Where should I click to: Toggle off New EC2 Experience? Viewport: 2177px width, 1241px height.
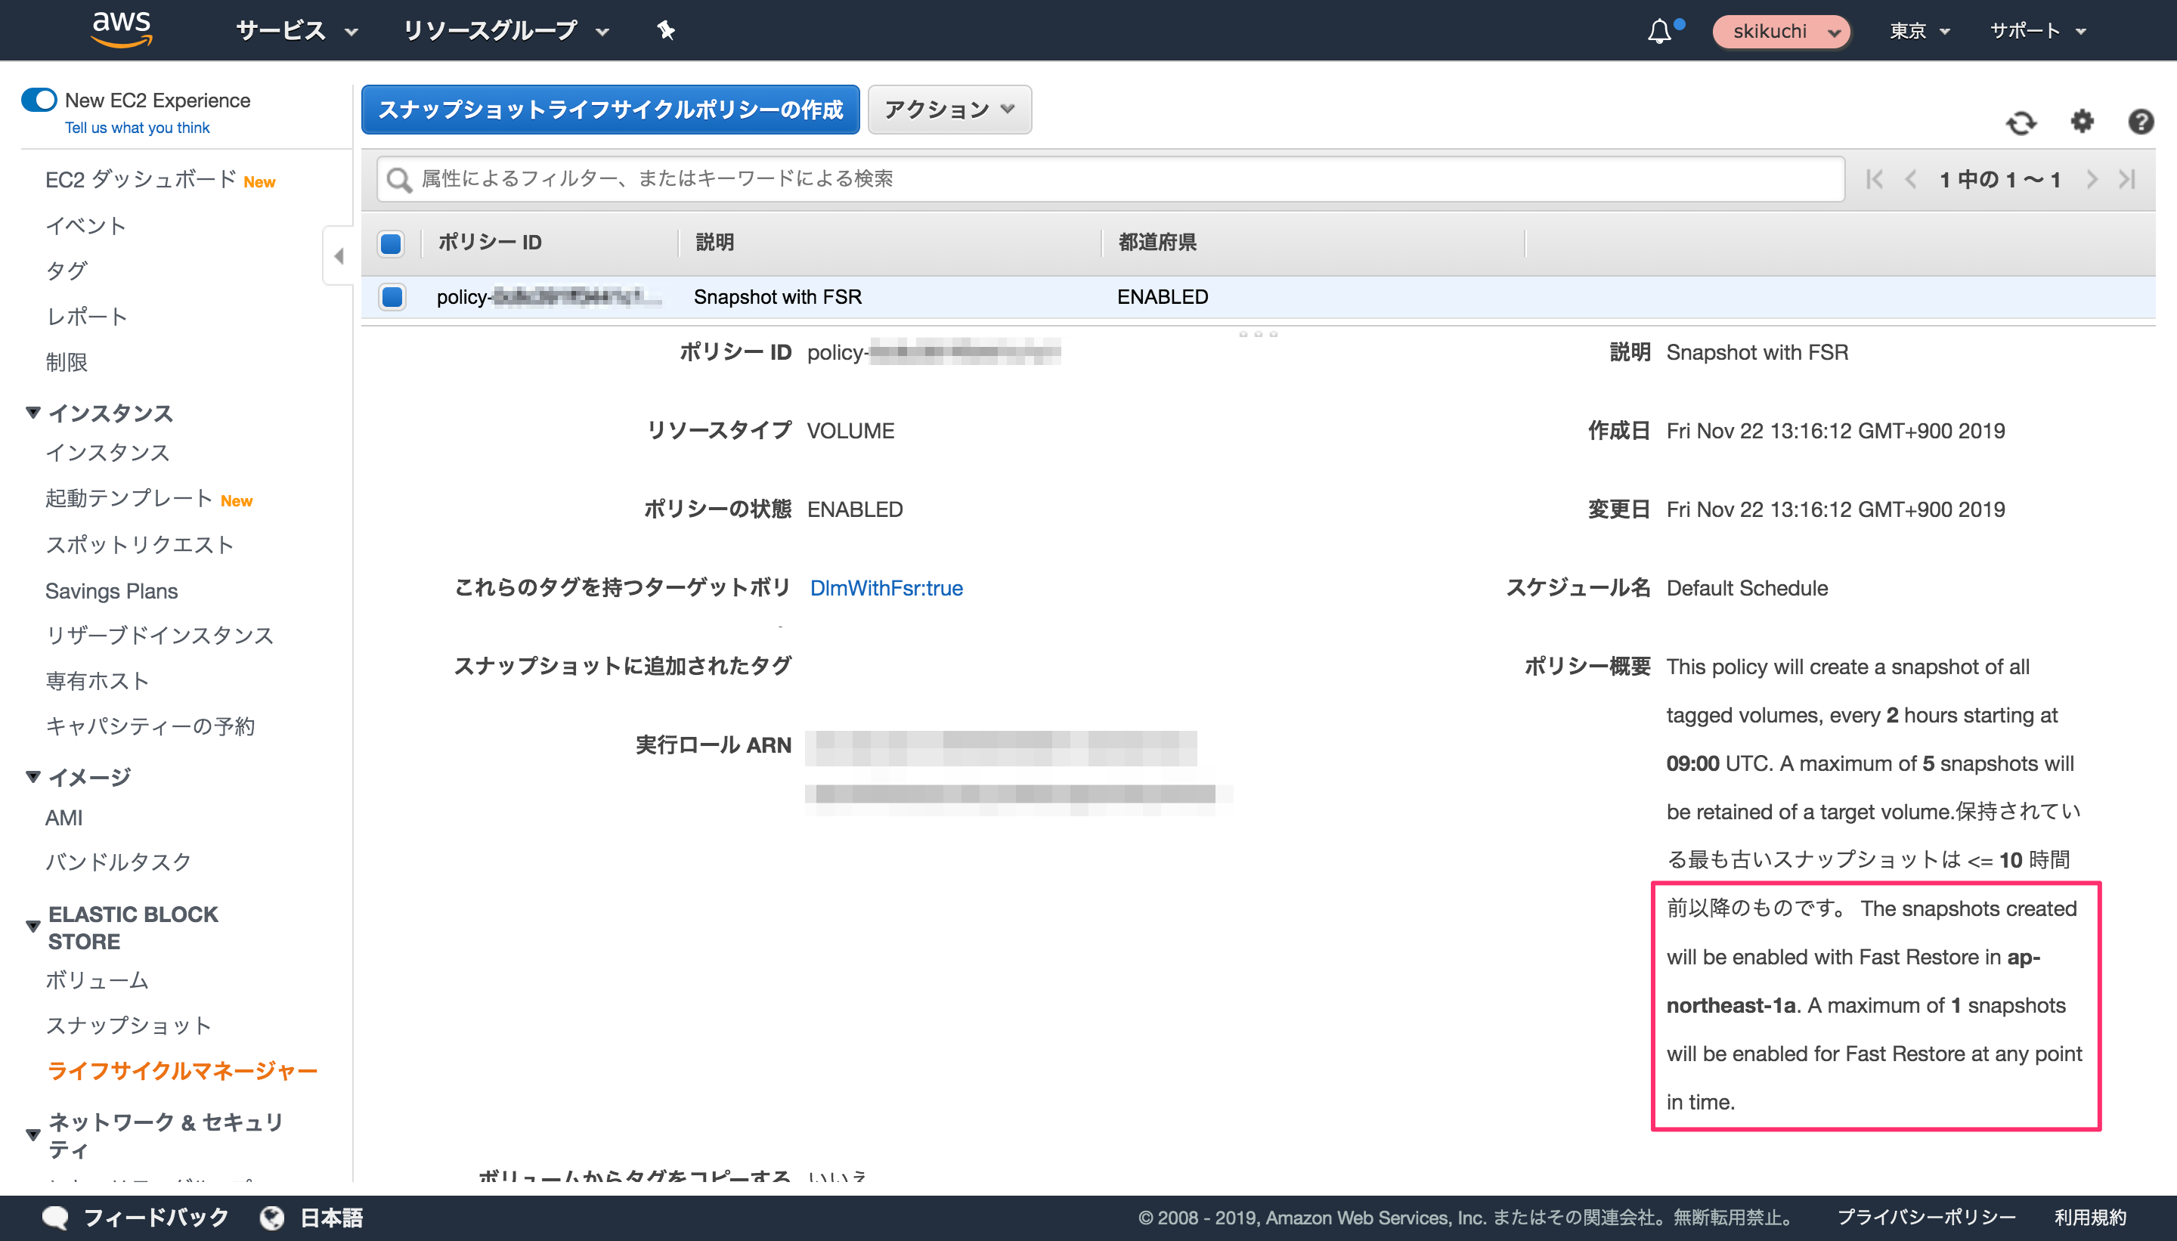coord(39,100)
